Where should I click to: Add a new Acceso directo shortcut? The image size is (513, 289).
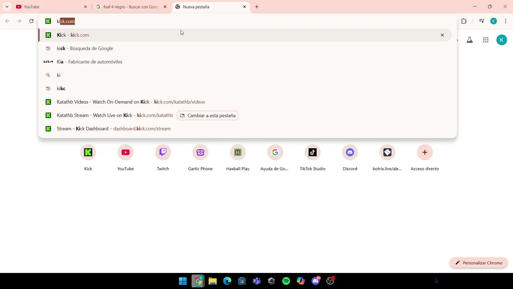click(x=425, y=158)
